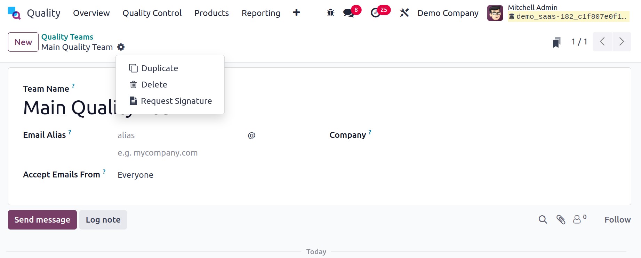Open the followers person icon
641x258 pixels.
(x=577, y=219)
